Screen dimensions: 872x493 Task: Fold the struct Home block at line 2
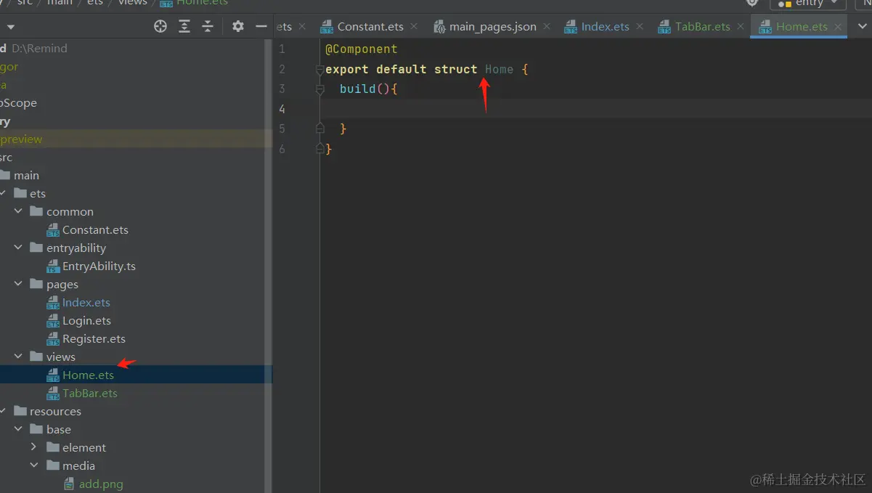[320, 70]
